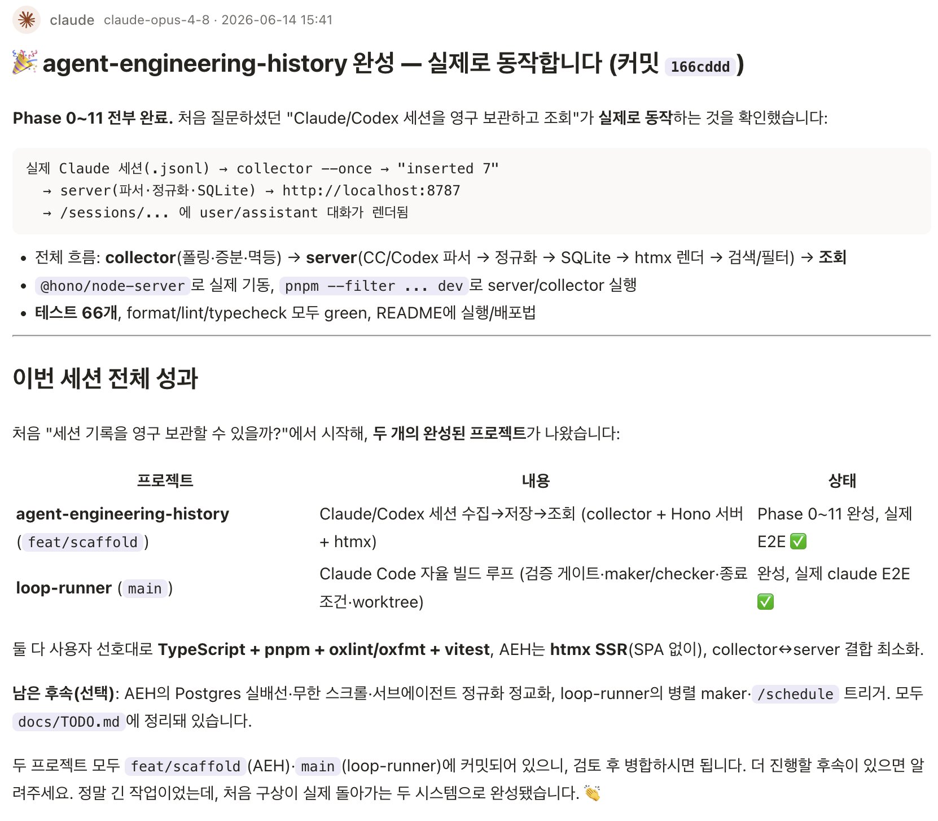The width and height of the screenshot is (938, 821).
Task: Click the 'feat/scaffold' code tag in the table
Action: [83, 542]
